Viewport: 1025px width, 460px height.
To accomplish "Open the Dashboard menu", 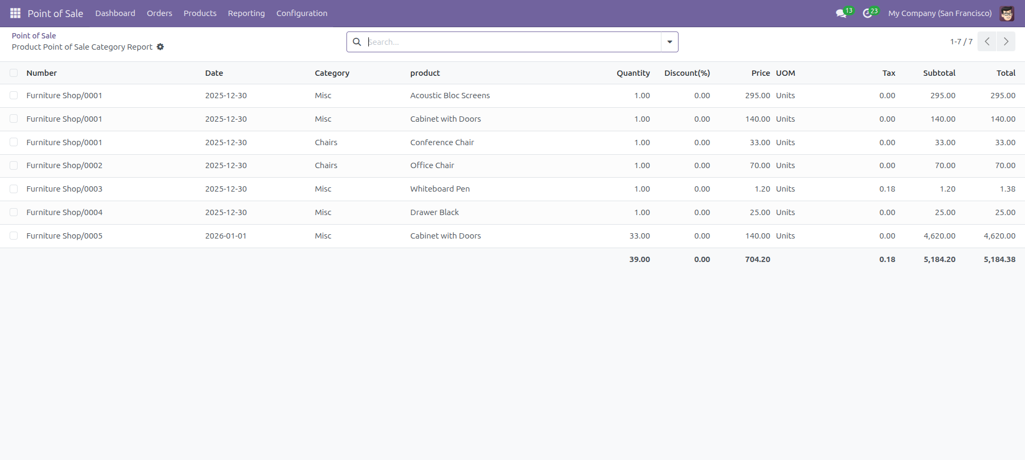I will [x=115, y=13].
